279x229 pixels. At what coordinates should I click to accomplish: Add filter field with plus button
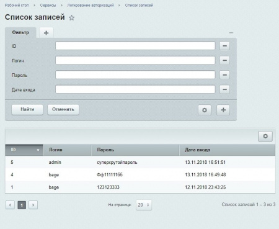223,110
